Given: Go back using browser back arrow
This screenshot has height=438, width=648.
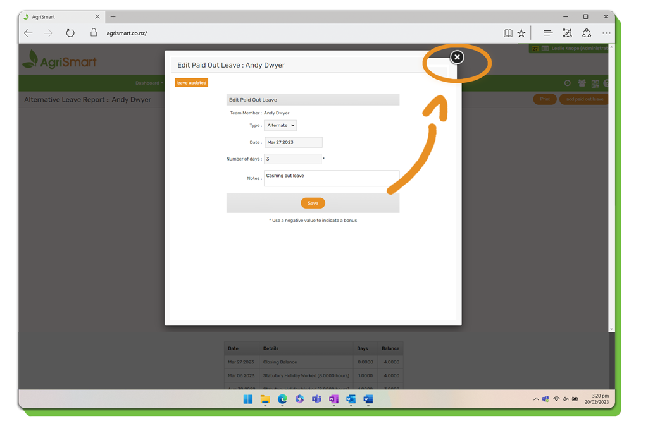Looking at the screenshot, I should tap(28, 33).
